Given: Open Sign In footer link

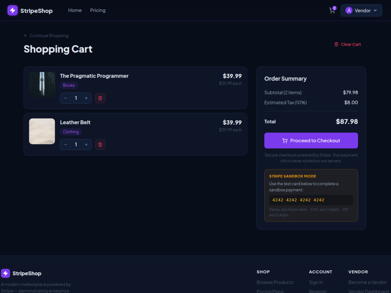Looking at the screenshot, I should pyautogui.click(x=316, y=282).
